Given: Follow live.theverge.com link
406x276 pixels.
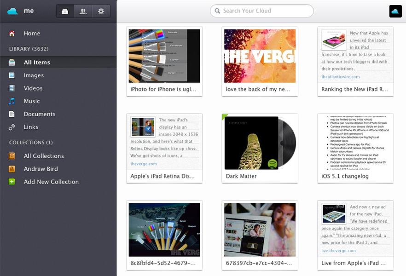Looking at the screenshot, I should pos(338,251).
